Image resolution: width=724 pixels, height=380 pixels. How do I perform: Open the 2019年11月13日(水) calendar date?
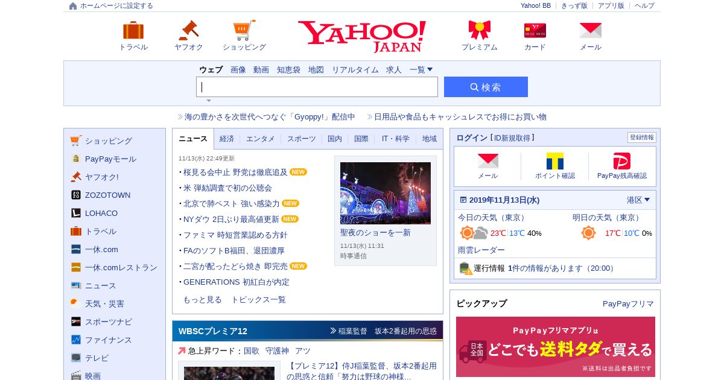[x=504, y=200]
